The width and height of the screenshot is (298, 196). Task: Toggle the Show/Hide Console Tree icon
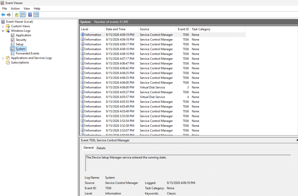pyautogui.click(x=23, y=15)
